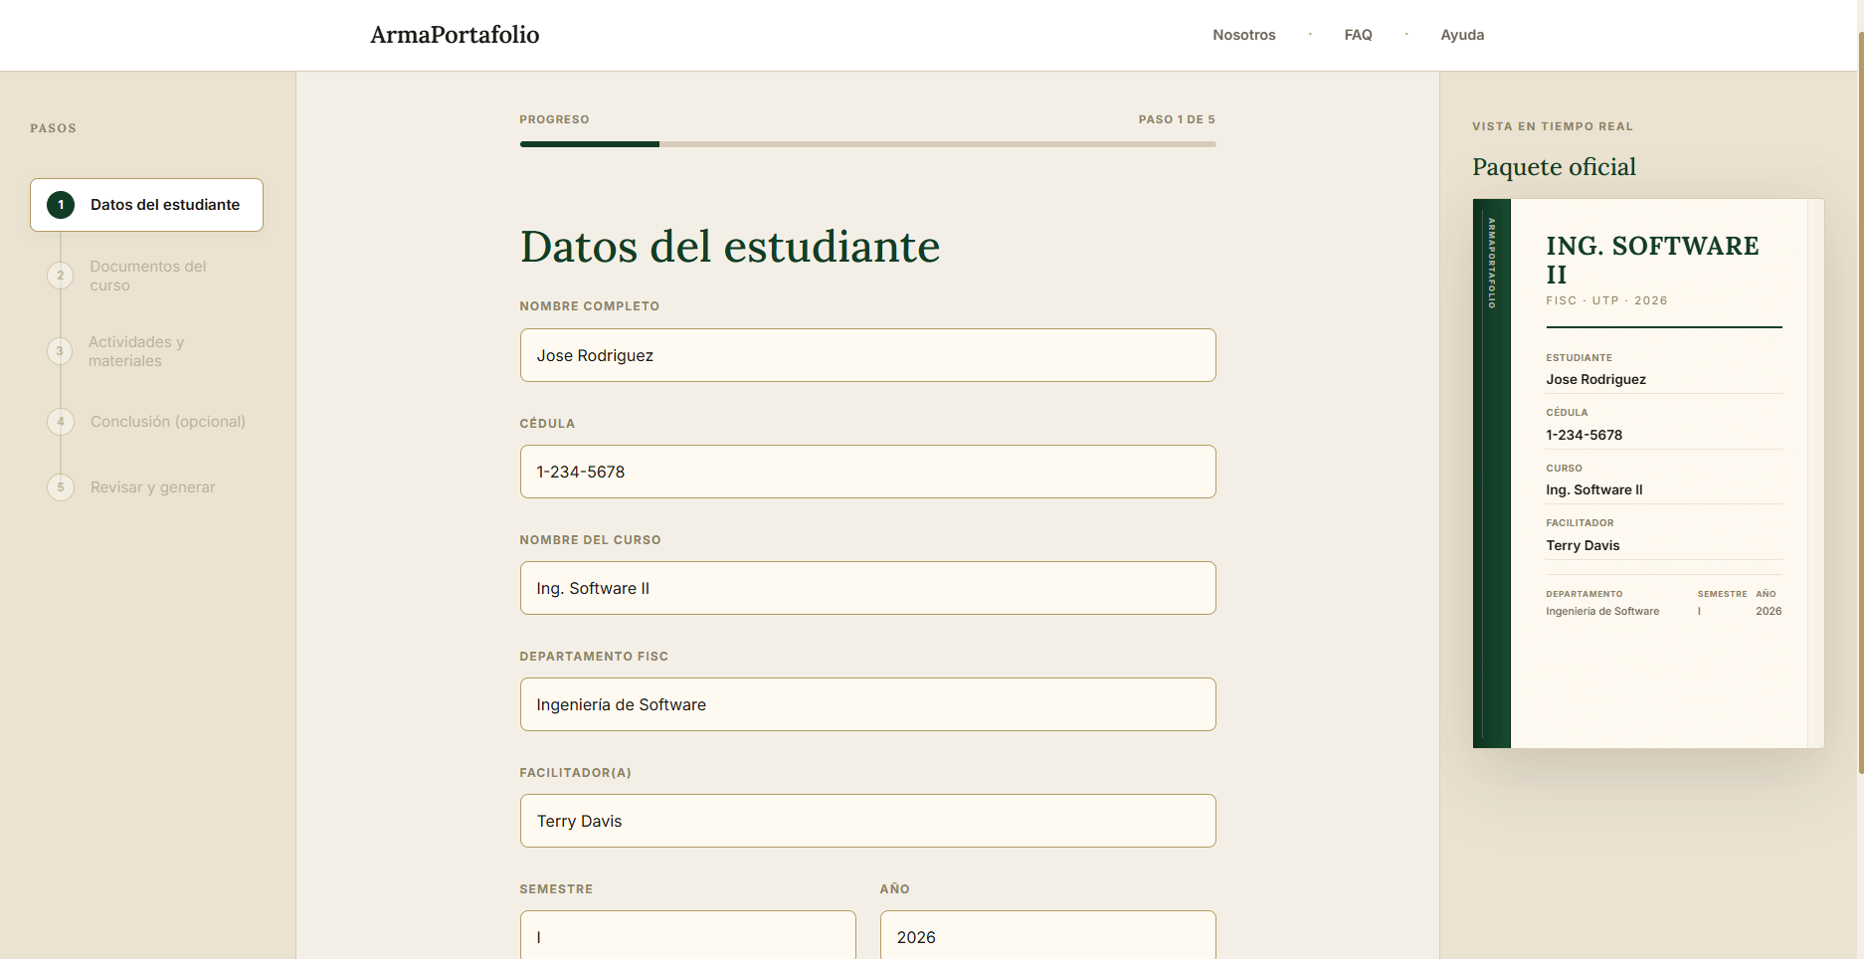Viewport: 1864px width, 959px height.
Task: Click the 'PROGRESO' label
Action: click(554, 119)
